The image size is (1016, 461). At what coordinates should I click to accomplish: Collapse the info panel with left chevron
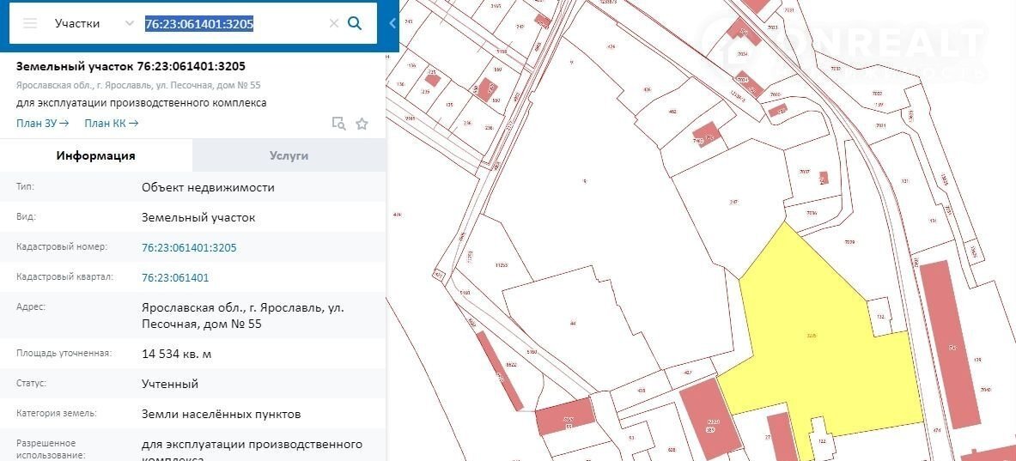tap(392, 23)
